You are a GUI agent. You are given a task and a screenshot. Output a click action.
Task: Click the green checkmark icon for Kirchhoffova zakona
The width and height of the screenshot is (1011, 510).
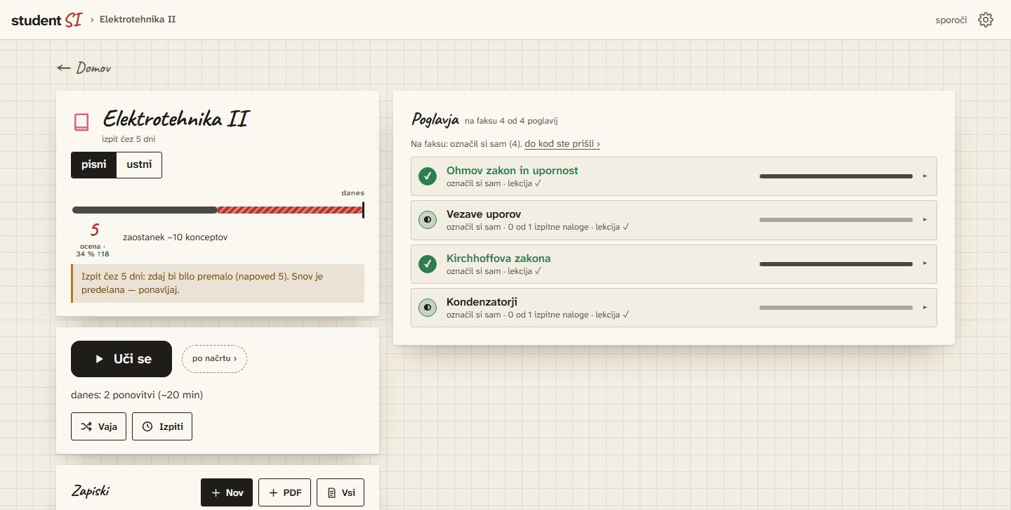pos(428,264)
